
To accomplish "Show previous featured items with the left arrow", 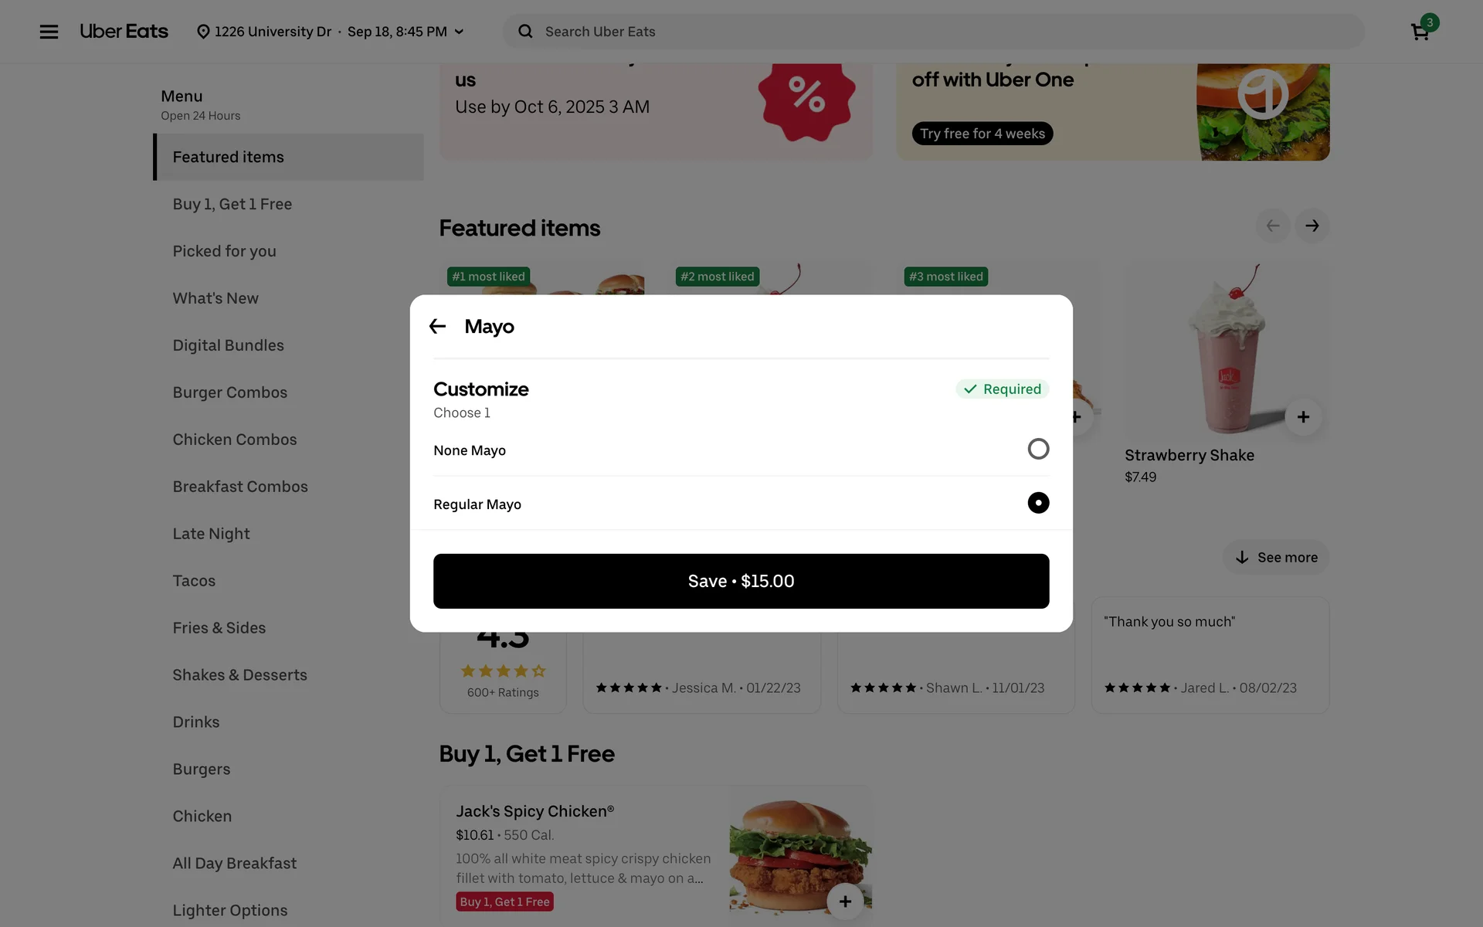I will 1273,226.
